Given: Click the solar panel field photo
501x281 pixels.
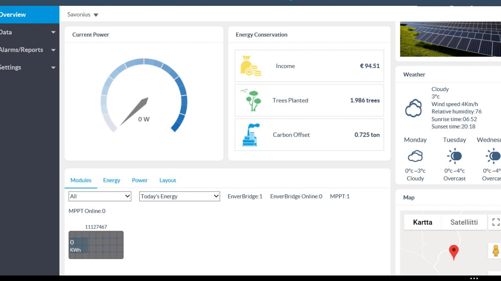Looking at the screenshot, I should [451, 39].
